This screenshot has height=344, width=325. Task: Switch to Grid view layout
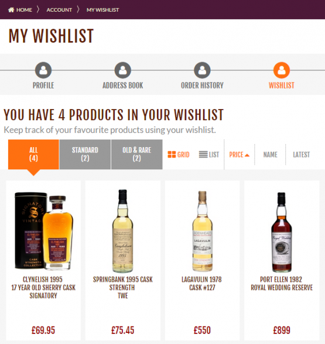pos(179,155)
